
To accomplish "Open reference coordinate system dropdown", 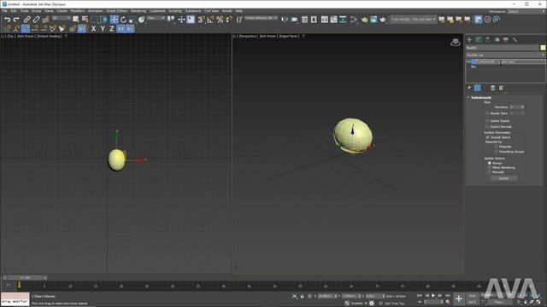I will pyautogui.click(x=156, y=18).
